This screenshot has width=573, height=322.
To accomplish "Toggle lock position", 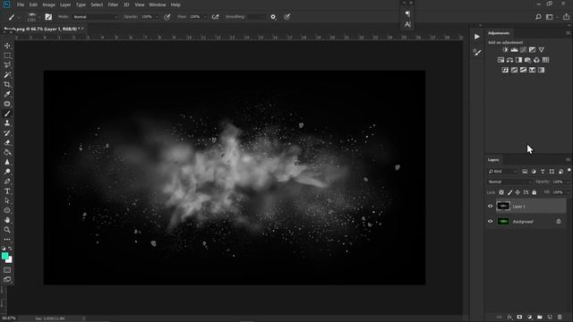I will 517,192.
